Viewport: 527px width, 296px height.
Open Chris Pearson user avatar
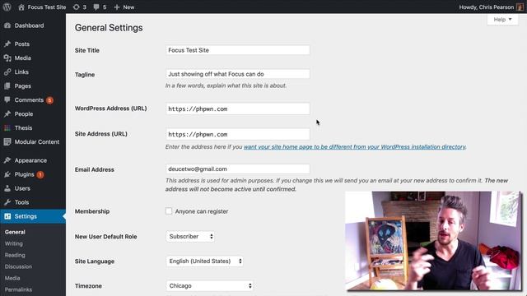pos(520,7)
